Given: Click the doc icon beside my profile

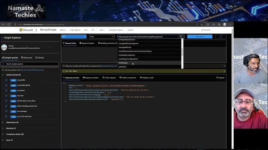Looking at the screenshot, I should (6, 80).
